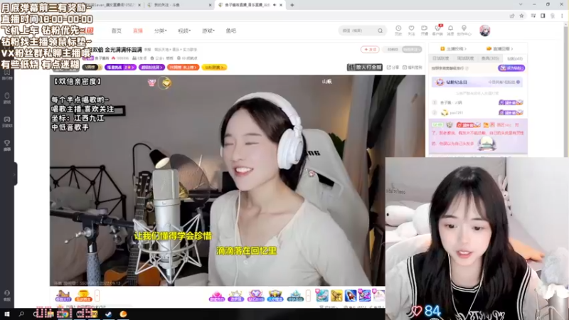
Task: Open the watch history clock icon
Action: (x=398, y=30)
